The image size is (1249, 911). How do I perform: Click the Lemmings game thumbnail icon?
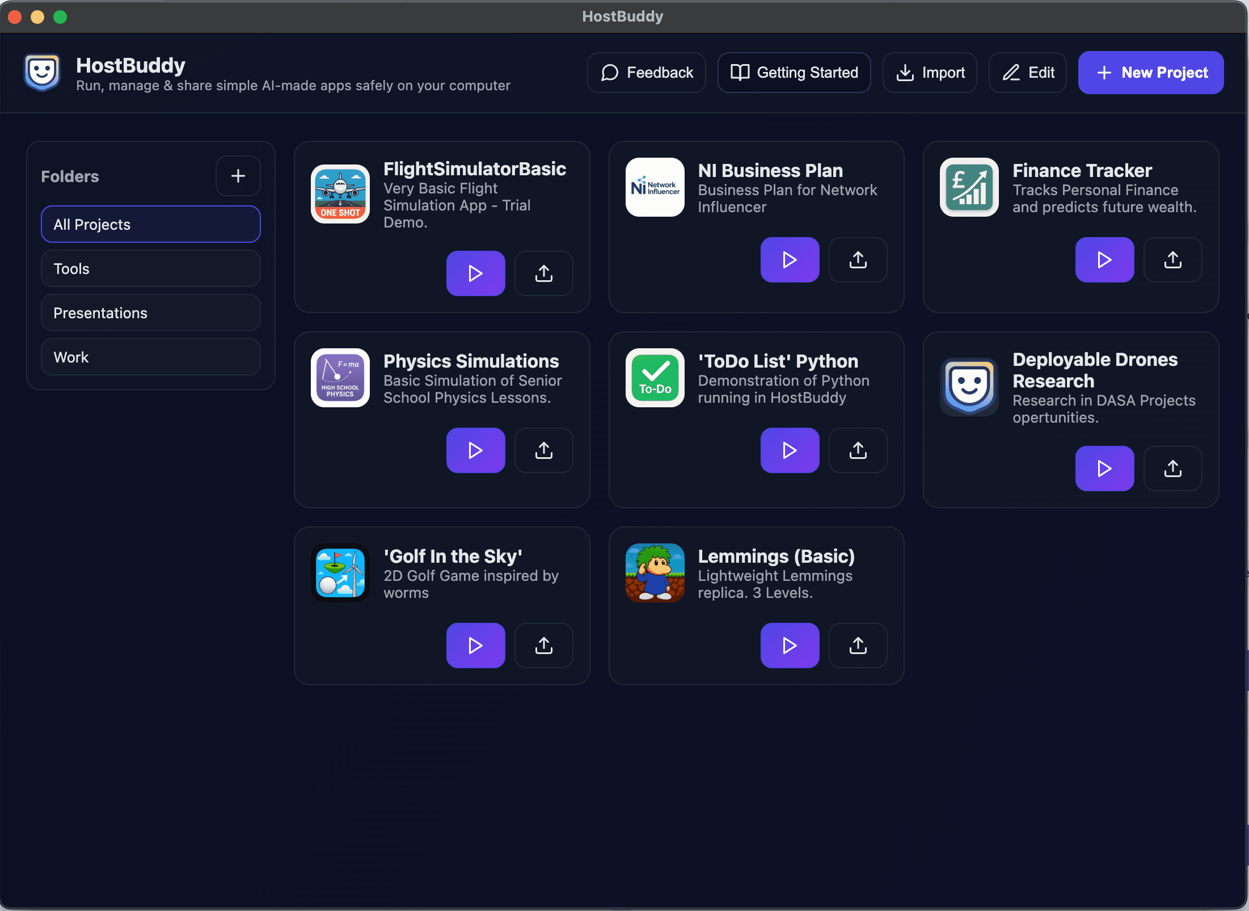(x=655, y=573)
